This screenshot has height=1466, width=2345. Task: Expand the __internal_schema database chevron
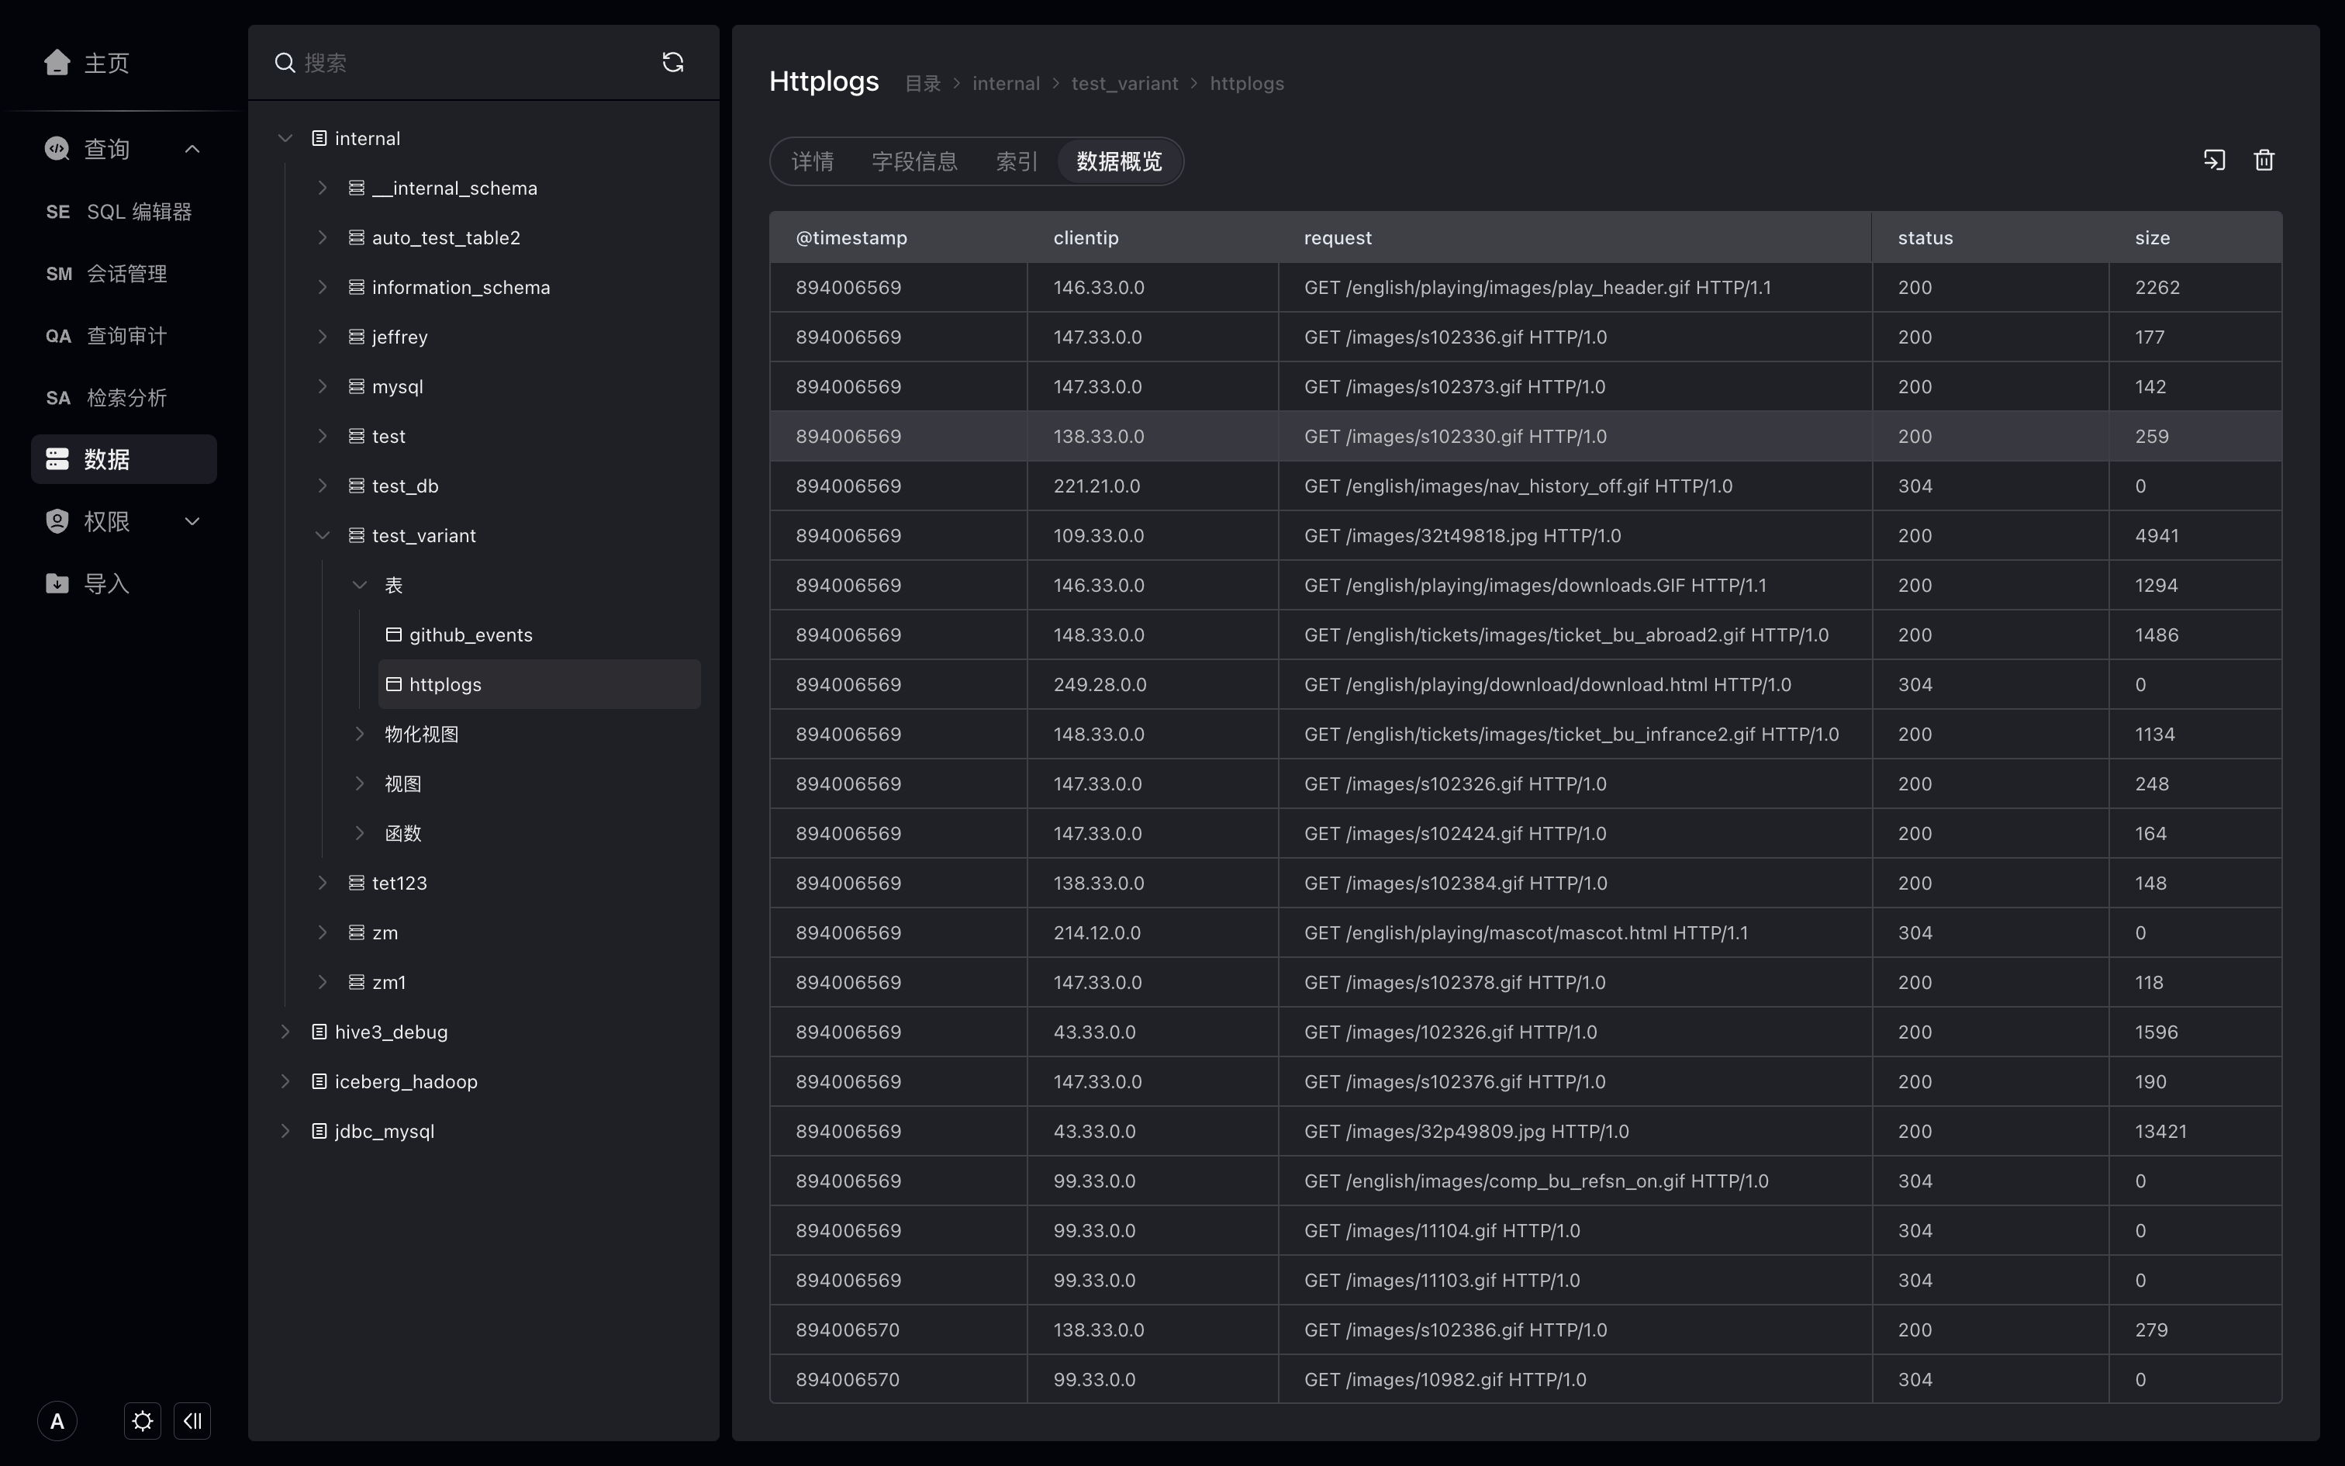pos(323,187)
